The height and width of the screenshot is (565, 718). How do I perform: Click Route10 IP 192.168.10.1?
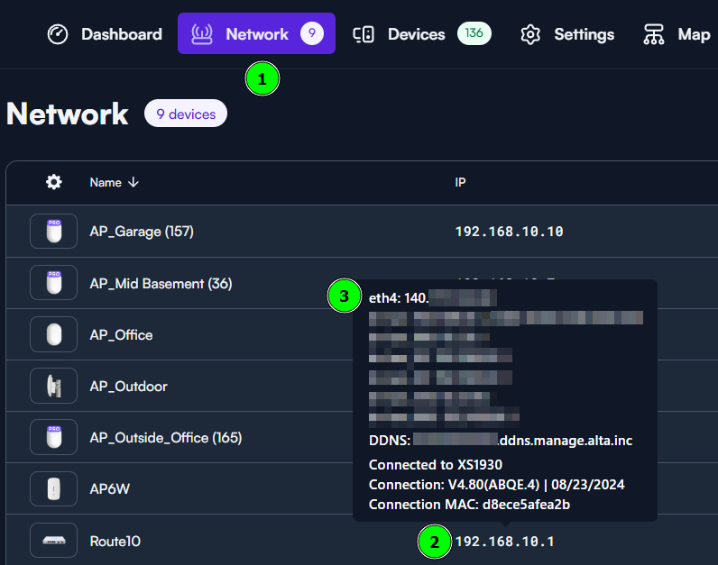[504, 542]
